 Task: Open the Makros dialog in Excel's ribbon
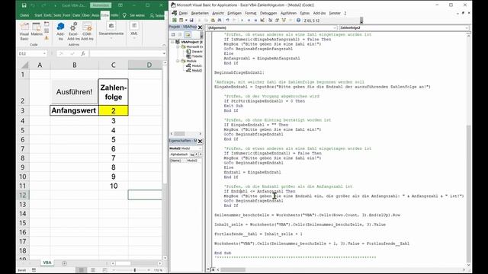click(37, 30)
